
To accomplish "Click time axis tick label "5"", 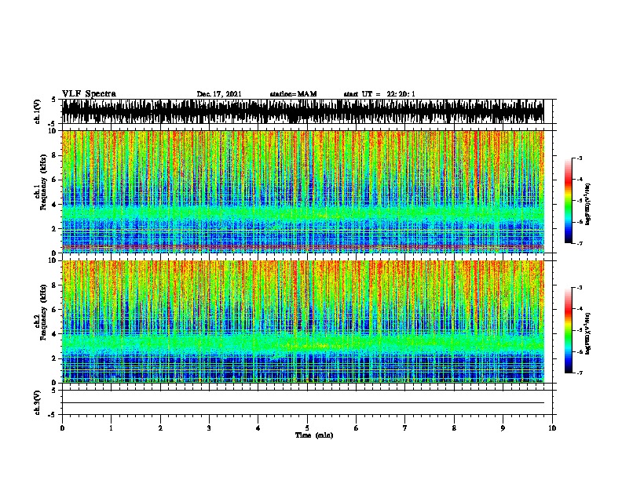I will pos(307,427).
